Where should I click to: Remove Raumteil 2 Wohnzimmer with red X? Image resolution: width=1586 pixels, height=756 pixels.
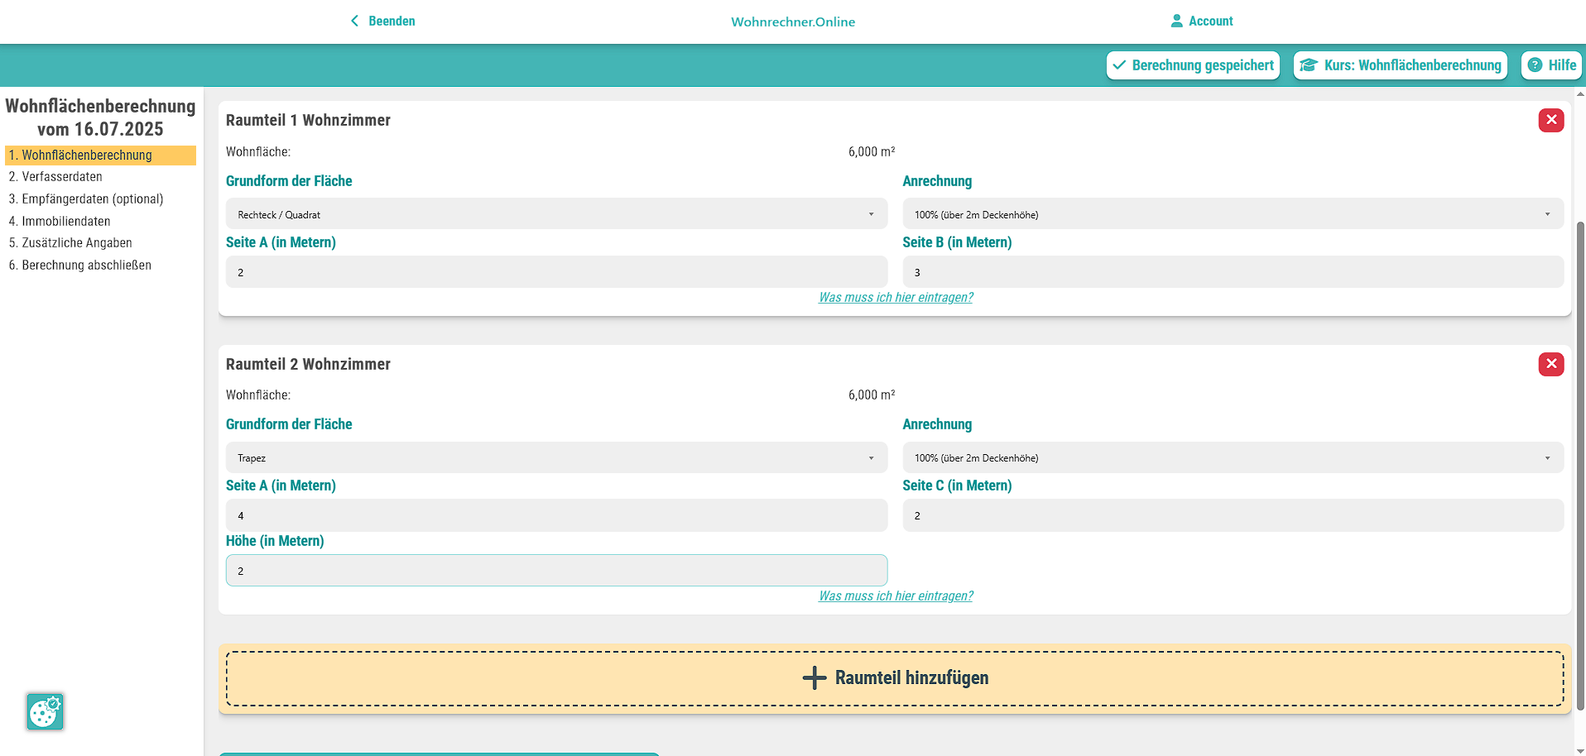click(x=1550, y=364)
